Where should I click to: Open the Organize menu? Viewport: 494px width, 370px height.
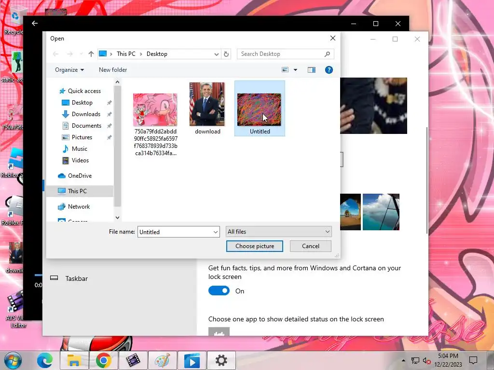[x=69, y=70]
